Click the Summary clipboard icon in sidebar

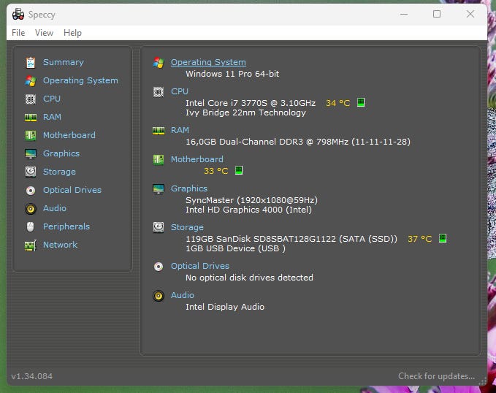(x=31, y=62)
